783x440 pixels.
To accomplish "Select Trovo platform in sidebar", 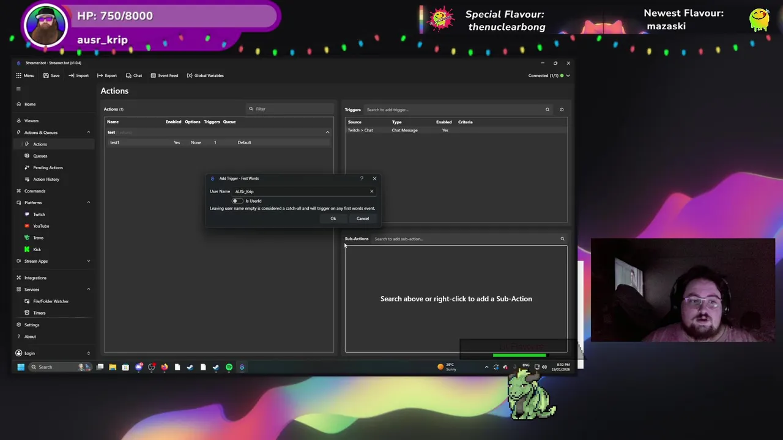I will (x=38, y=238).
